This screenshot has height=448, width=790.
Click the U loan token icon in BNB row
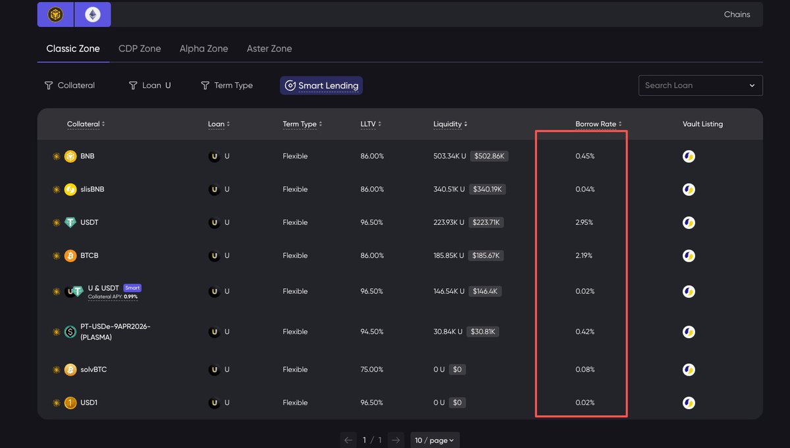(x=214, y=157)
